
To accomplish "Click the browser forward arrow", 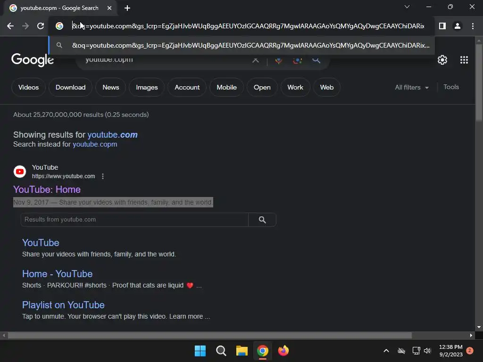I will (x=25, y=26).
